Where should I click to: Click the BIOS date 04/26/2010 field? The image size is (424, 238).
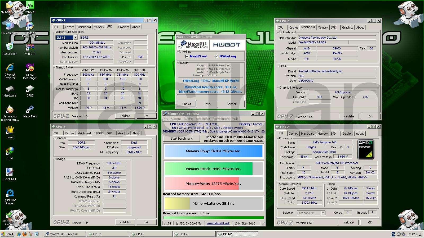tap(337, 81)
